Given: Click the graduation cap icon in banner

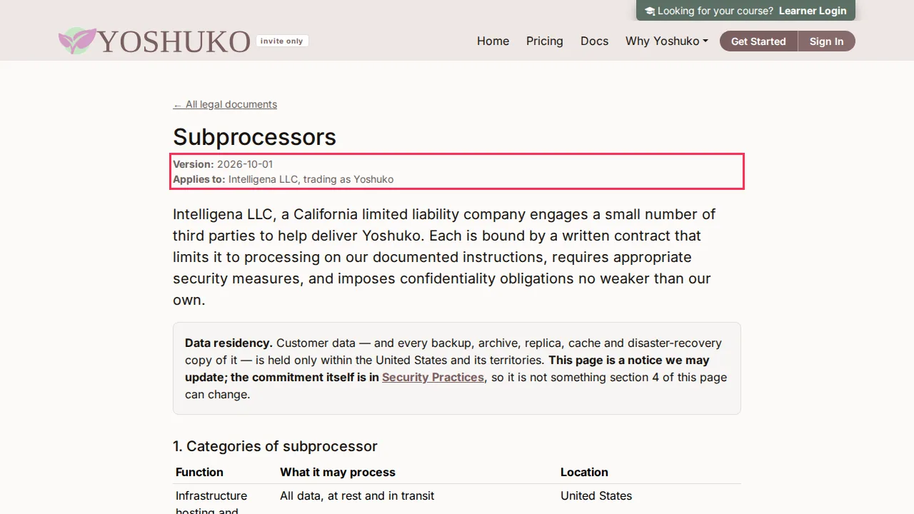Looking at the screenshot, I should pos(649,11).
